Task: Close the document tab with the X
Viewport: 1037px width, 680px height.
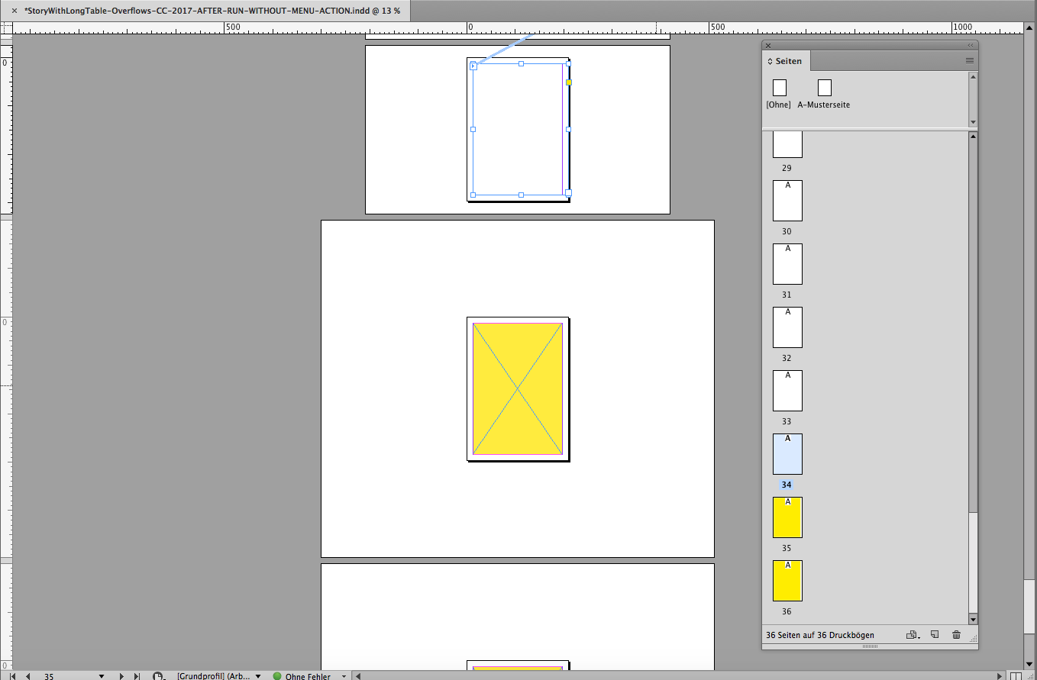Action: click(x=14, y=11)
